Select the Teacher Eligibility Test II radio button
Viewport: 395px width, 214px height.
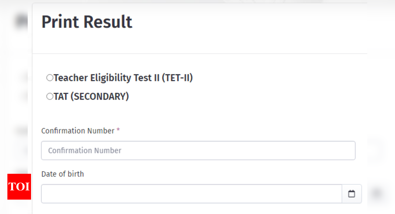tap(50, 78)
